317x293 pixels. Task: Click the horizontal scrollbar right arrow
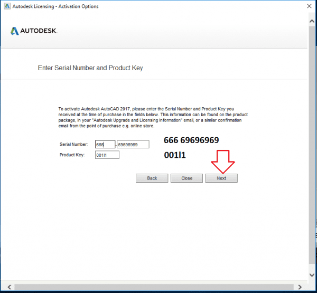tap(300, 287)
